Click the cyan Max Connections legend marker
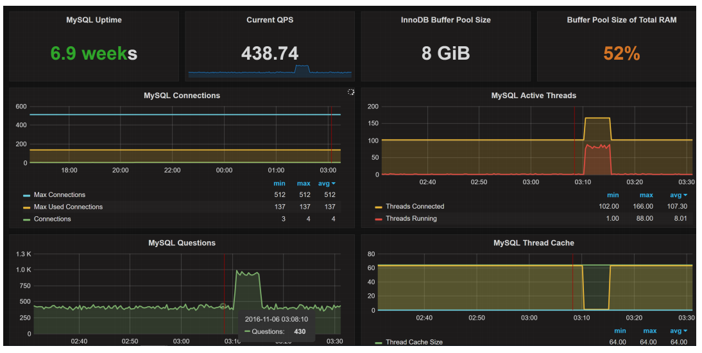Viewport: 702px width, 353px height. (26, 195)
